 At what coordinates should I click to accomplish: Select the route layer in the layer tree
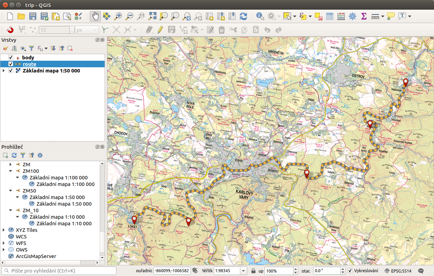click(x=52, y=64)
